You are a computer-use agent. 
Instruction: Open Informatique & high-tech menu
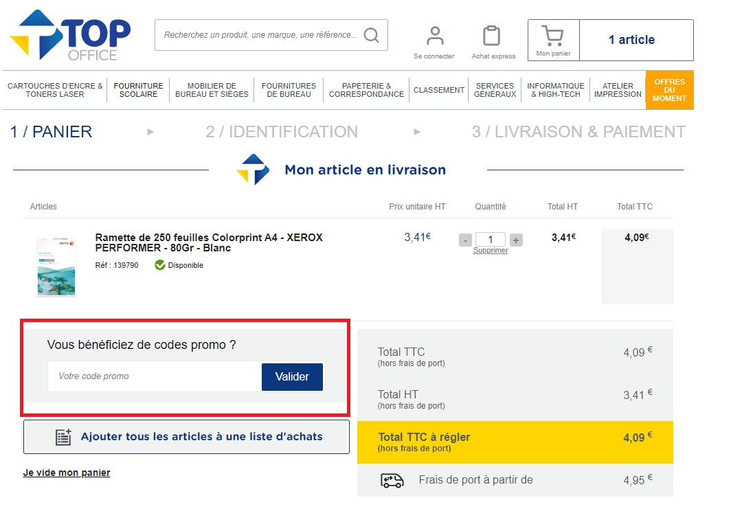pyautogui.click(x=556, y=90)
